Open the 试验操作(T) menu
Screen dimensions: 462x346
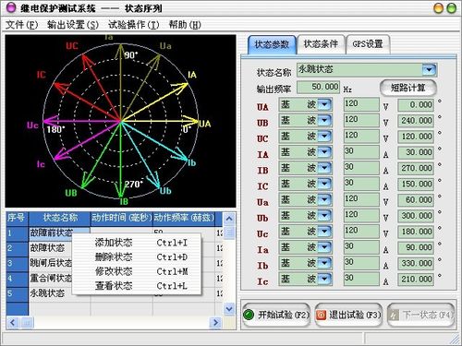click(133, 25)
